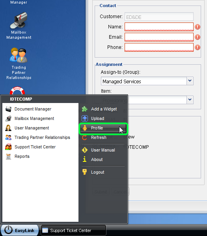Click the User Manual diamond icon
This screenshot has width=207, height=236.
click(x=85, y=150)
